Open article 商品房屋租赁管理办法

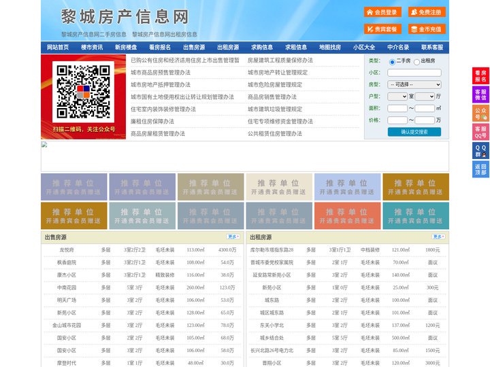158,134
